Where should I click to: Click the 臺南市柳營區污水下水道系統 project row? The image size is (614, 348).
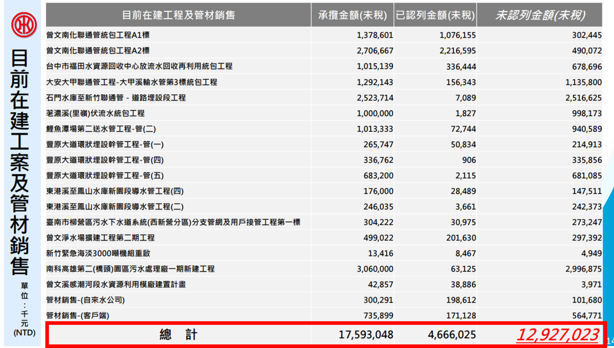tap(324, 222)
